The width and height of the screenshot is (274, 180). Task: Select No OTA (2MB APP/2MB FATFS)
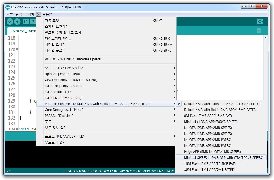221,140
